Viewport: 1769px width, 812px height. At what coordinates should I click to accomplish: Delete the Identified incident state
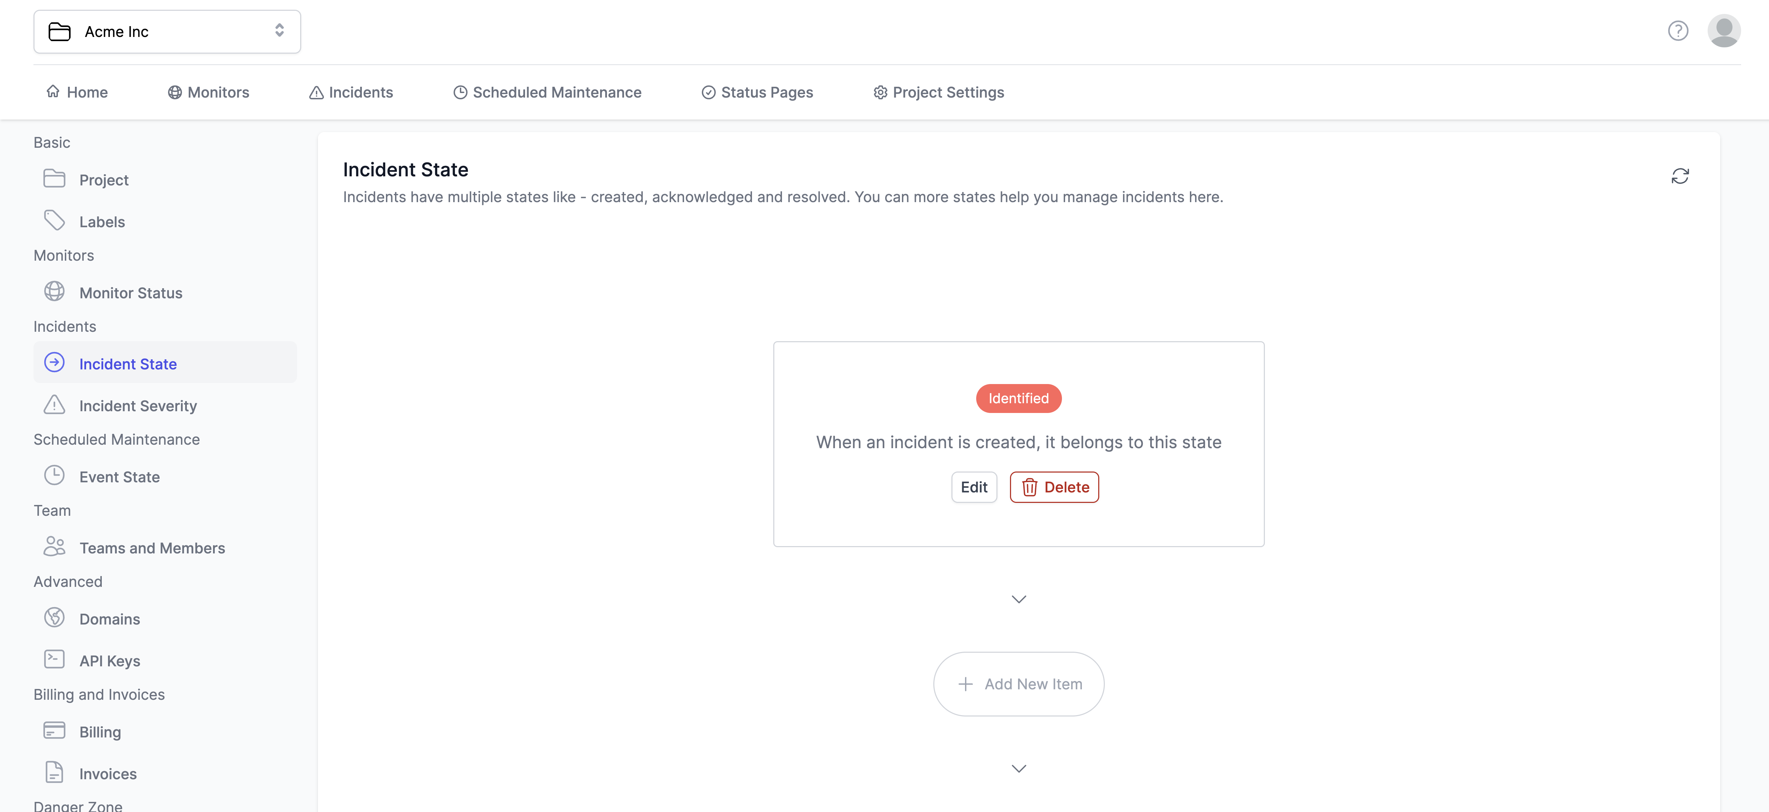[x=1054, y=487]
